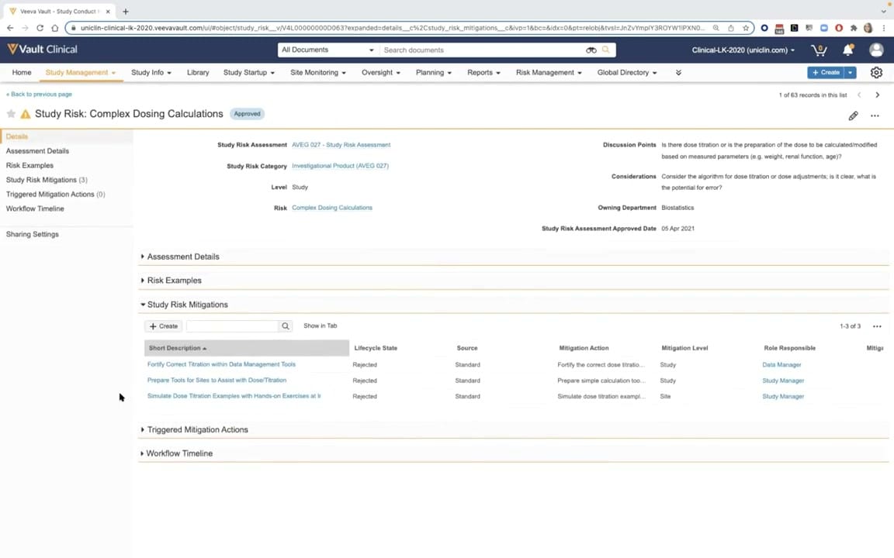Go to next record arrow
894x558 pixels.
(x=878, y=95)
